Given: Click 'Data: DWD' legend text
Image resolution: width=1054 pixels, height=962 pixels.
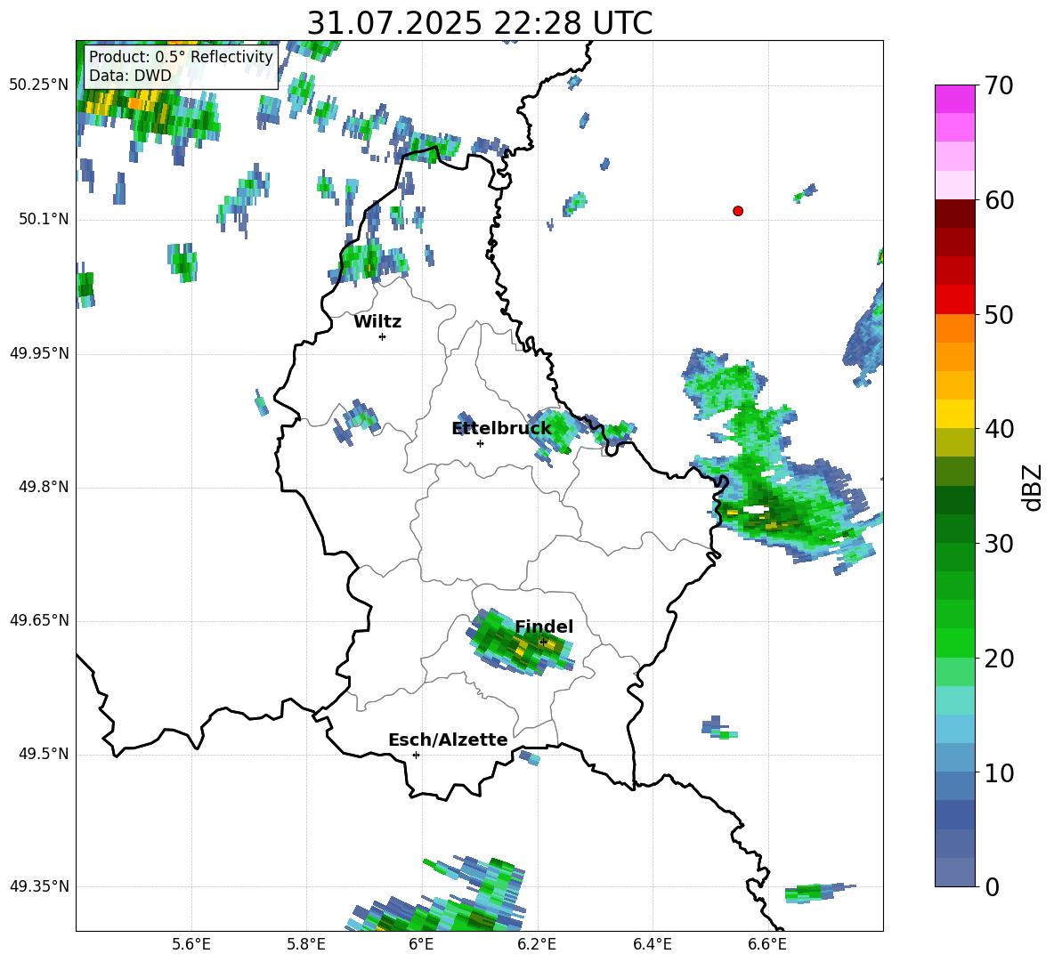Looking at the screenshot, I should 130,76.
